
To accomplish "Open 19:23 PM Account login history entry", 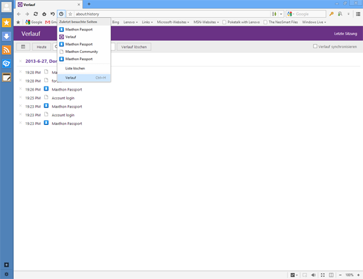I will tap(63, 115).
